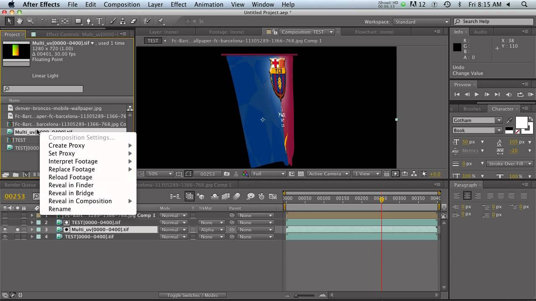Click the eyedropper in Character panel
The height and width of the screenshot is (301, 536).
pos(510,120)
